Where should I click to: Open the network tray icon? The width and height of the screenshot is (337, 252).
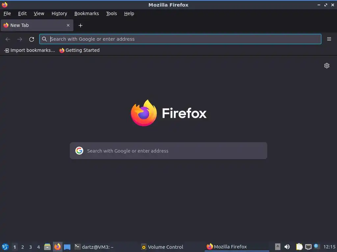(308, 247)
